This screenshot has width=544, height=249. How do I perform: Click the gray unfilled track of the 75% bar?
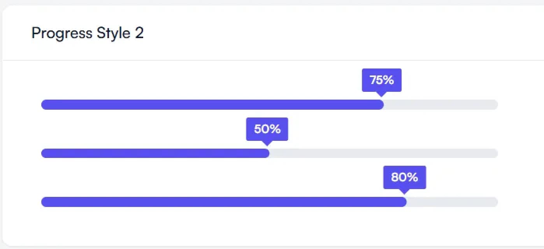[440, 105]
